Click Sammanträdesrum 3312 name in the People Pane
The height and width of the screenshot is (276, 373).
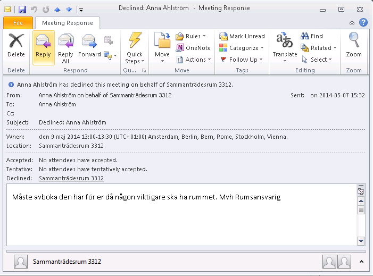67,262
